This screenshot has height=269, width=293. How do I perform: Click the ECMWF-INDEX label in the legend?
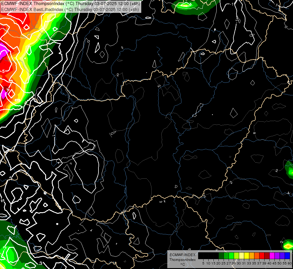(x=183, y=255)
